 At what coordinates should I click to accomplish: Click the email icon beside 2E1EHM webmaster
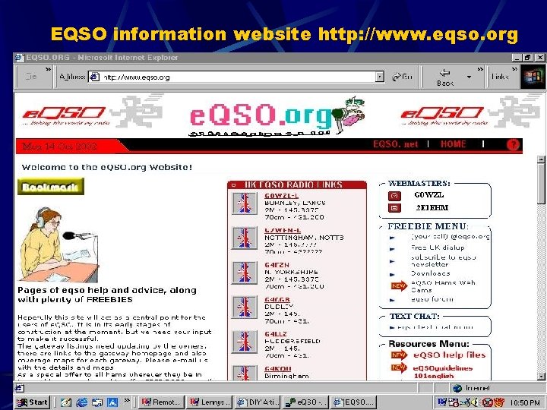394,208
